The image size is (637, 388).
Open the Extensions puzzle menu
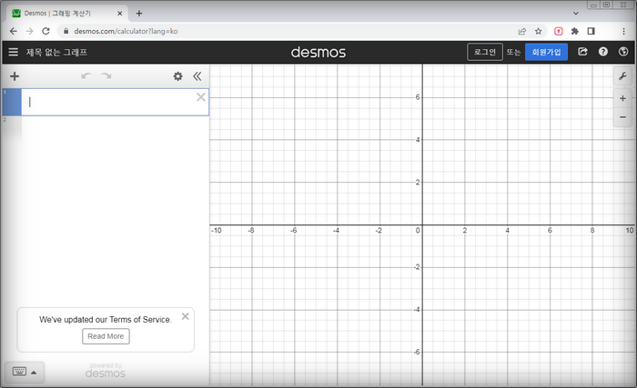(x=575, y=31)
